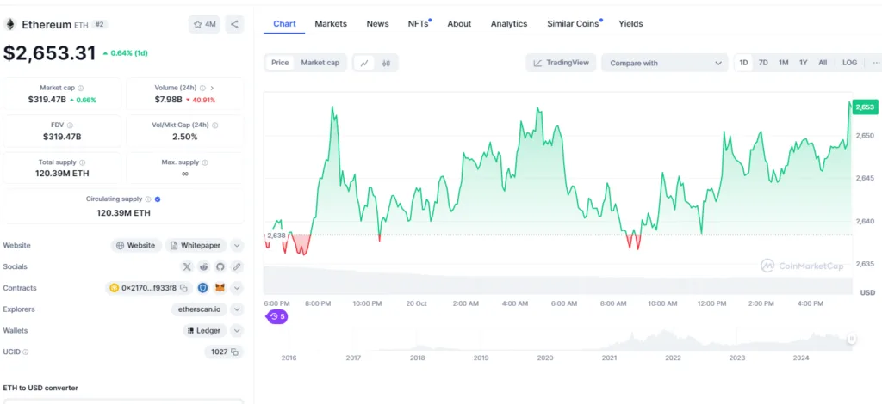Visit the Ethereum Website link
Image resolution: width=882 pixels, height=404 pixels.
coord(136,245)
